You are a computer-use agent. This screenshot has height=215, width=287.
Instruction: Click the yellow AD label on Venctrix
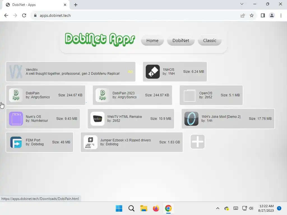[130, 72]
